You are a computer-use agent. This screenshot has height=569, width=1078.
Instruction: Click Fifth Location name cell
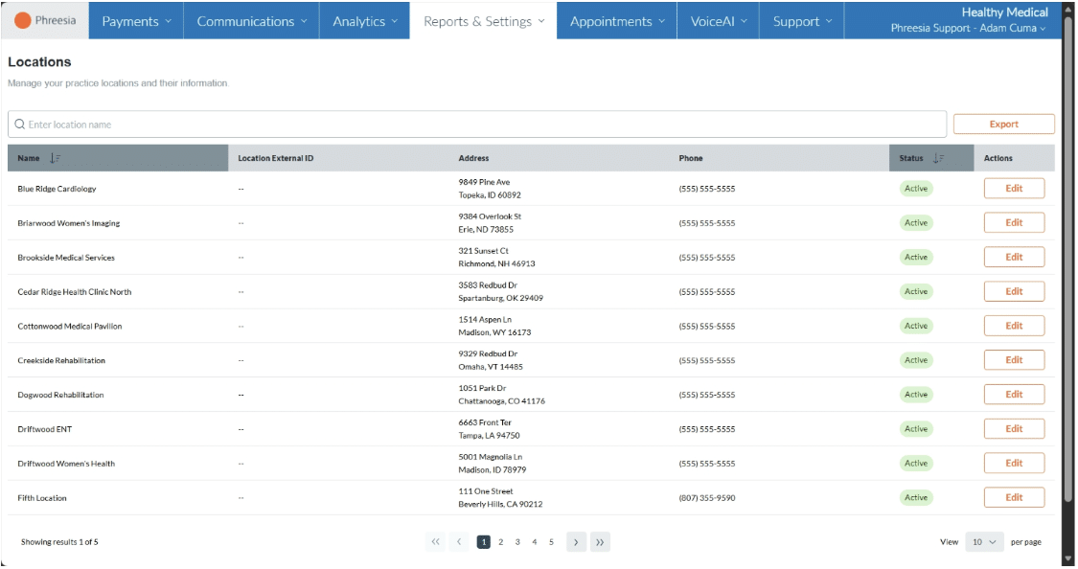point(42,498)
